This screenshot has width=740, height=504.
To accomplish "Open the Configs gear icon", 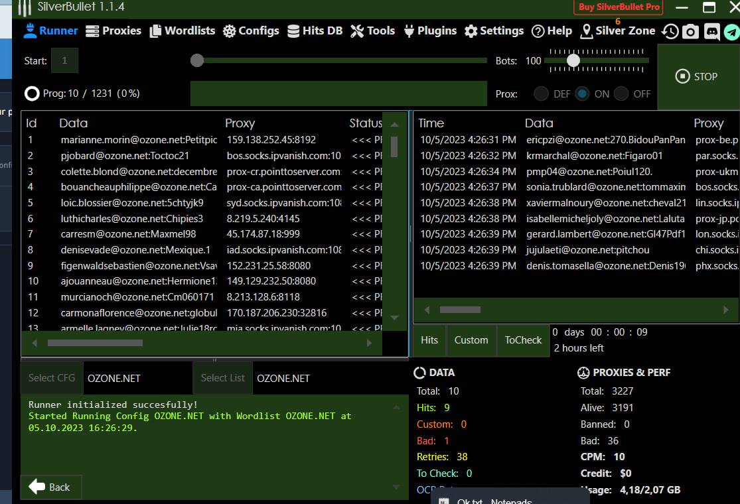I will pyautogui.click(x=229, y=31).
